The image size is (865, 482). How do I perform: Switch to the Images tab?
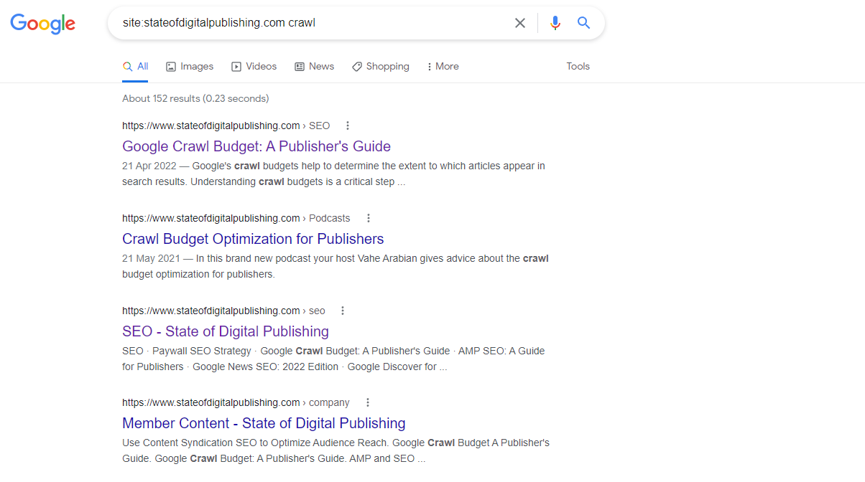(x=190, y=66)
